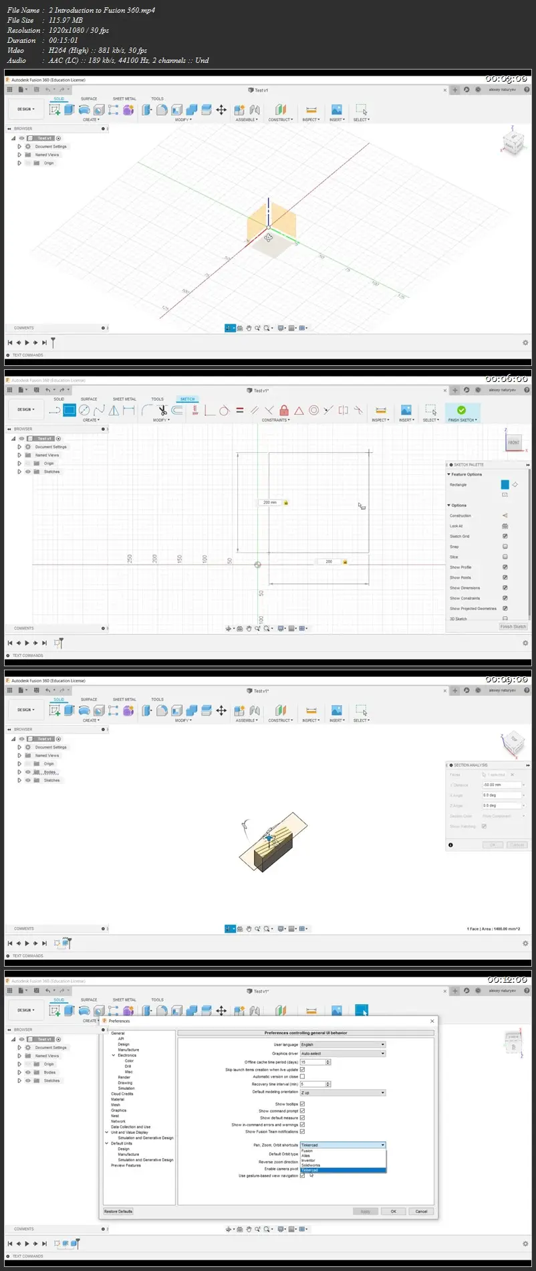Choose Solidworks in shortcuts dropdown list

(344, 1165)
